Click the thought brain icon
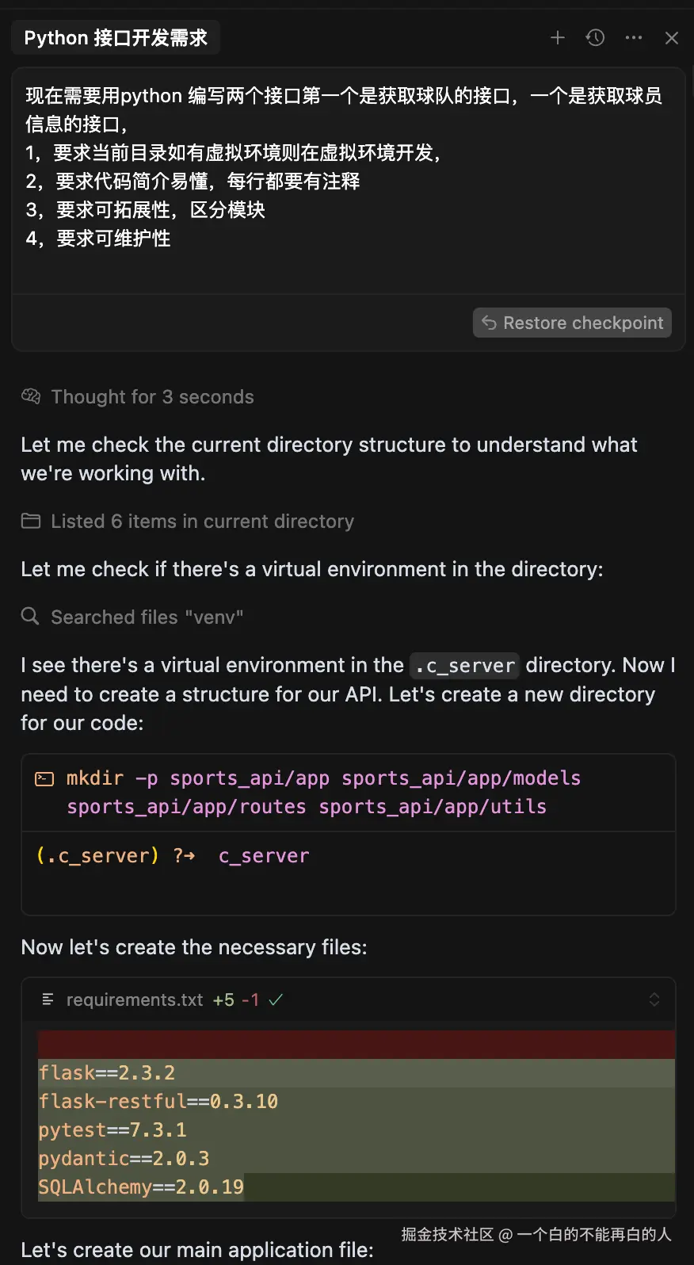 pos(31,396)
